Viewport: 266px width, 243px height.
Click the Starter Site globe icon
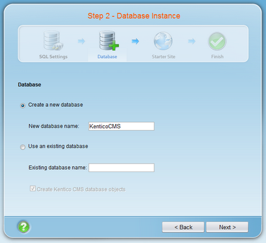click(x=163, y=41)
